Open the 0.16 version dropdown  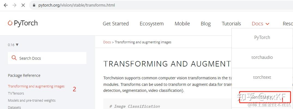pos(13,45)
